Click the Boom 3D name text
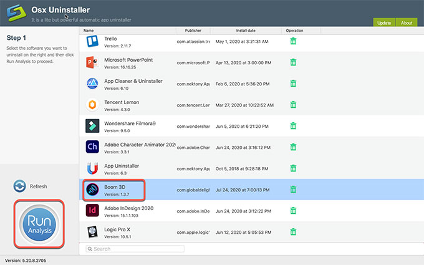424x265 pixels. [115, 187]
